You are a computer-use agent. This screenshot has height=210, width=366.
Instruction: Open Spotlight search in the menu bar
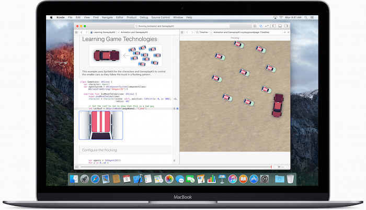pyautogui.click(x=306, y=17)
